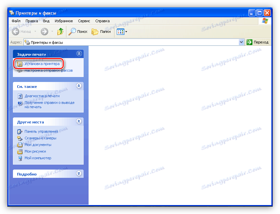Click the My Pictures folder icon
280x214 pixels.
[x=20, y=152]
